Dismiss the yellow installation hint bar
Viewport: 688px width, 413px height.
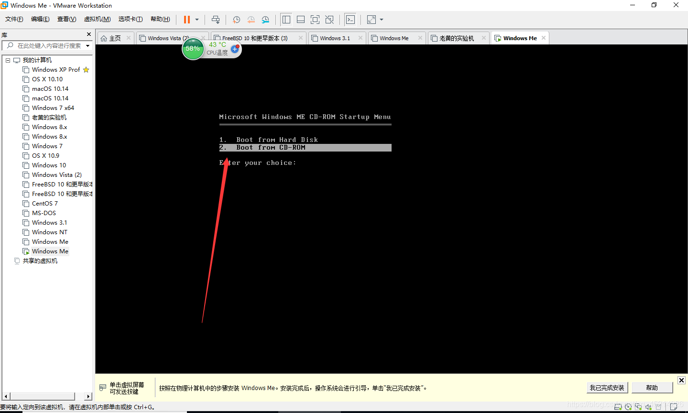(x=681, y=380)
